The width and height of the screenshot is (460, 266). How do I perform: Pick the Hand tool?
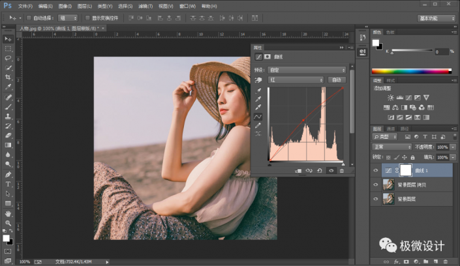pos(8,213)
